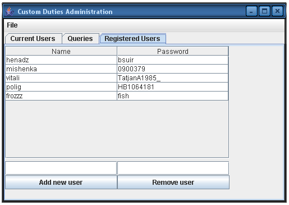Click the Remove user button
289x205 pixels.
coord(173,182)
